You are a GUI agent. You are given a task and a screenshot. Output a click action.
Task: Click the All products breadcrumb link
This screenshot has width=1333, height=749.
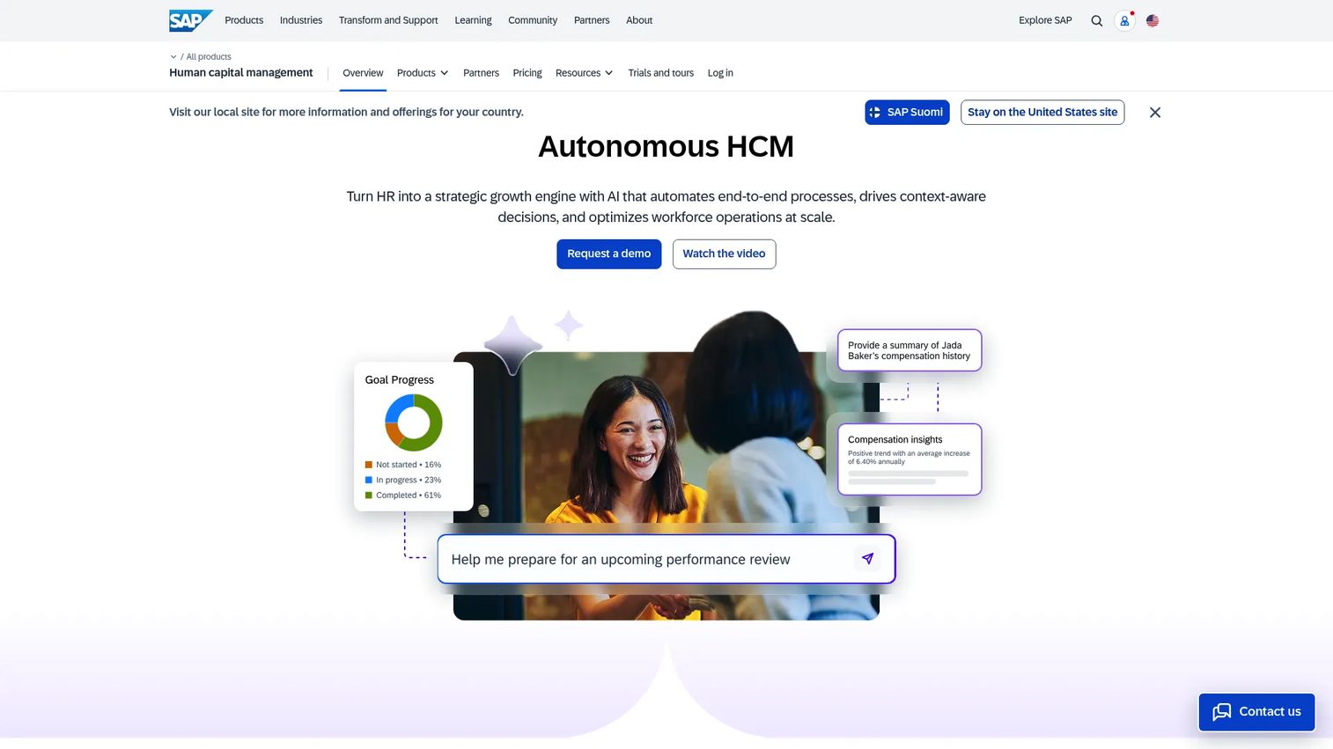point(209,56)
